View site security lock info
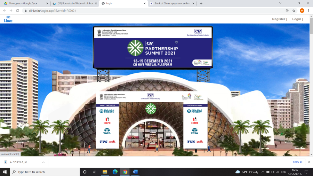This screenshot has width=313, height=176. [x=25, y=11]
